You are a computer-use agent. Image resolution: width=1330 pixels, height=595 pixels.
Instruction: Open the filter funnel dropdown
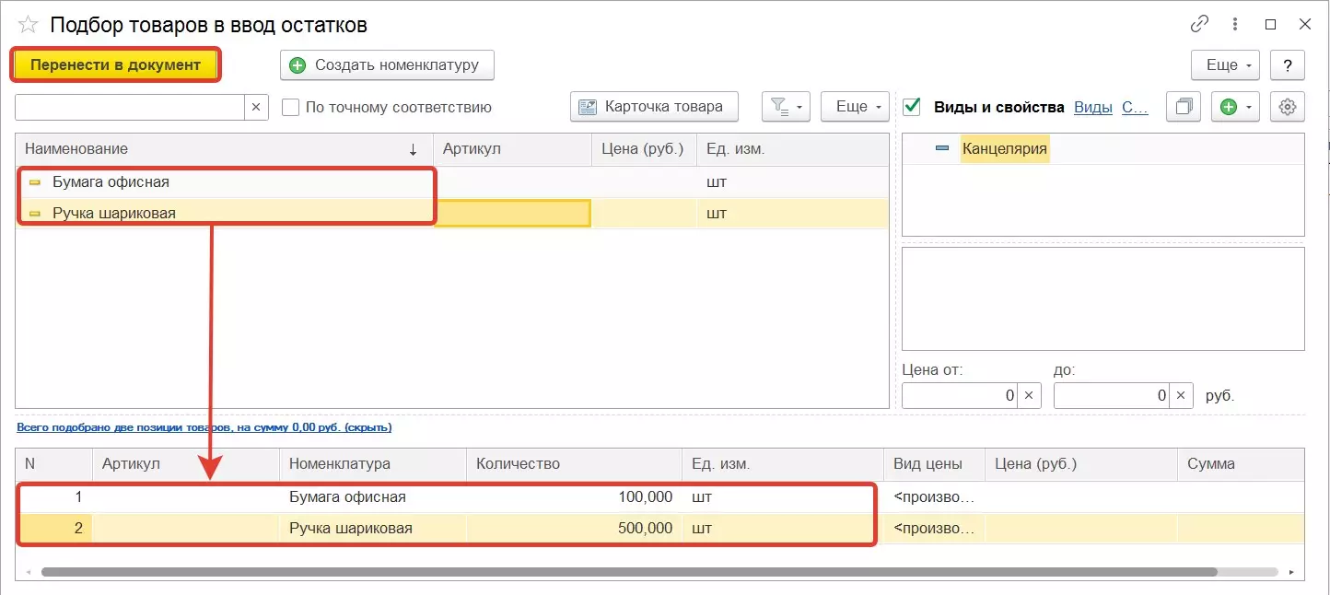785,107
